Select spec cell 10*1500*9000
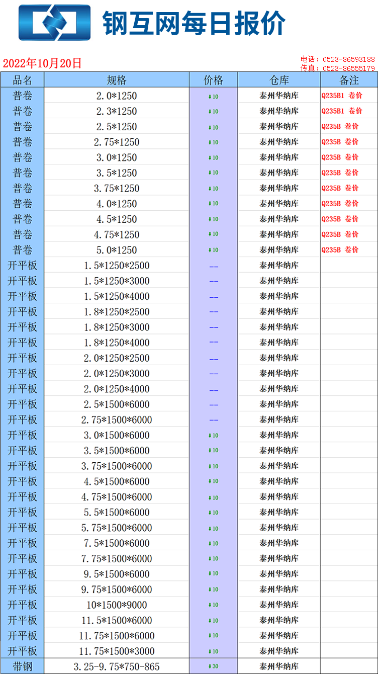Screen dimensions: 378x674 [117, 605]
